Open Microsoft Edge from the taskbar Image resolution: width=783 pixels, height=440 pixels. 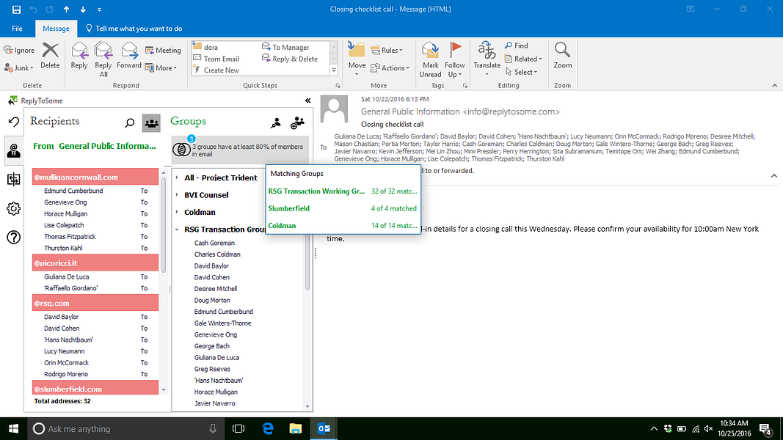tap(268, 428)
